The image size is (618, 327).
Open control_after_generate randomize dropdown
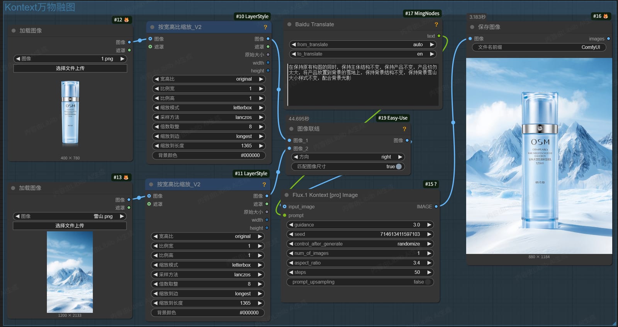click(x=360, y=244)
